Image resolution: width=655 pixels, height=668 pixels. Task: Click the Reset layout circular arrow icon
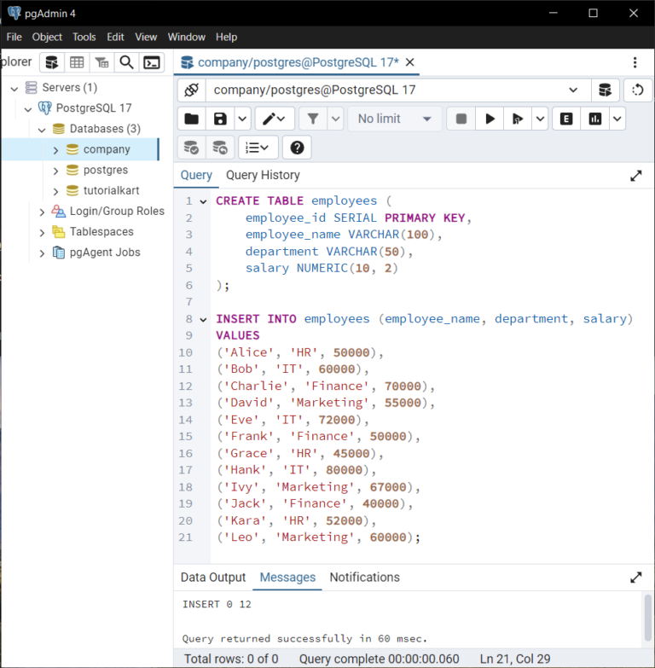[x=638, y=90]
